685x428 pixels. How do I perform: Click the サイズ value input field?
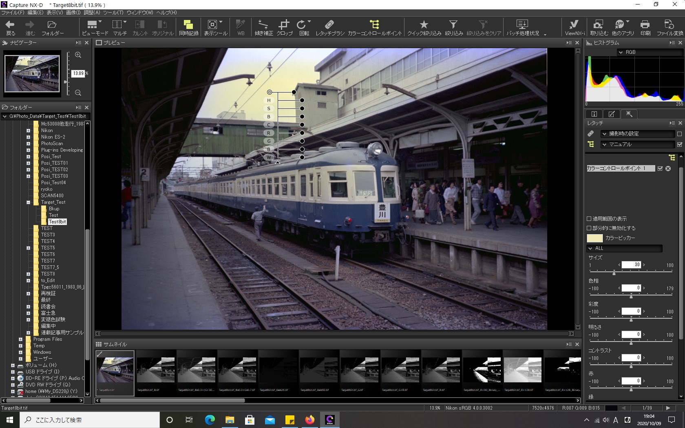(631, 265)
